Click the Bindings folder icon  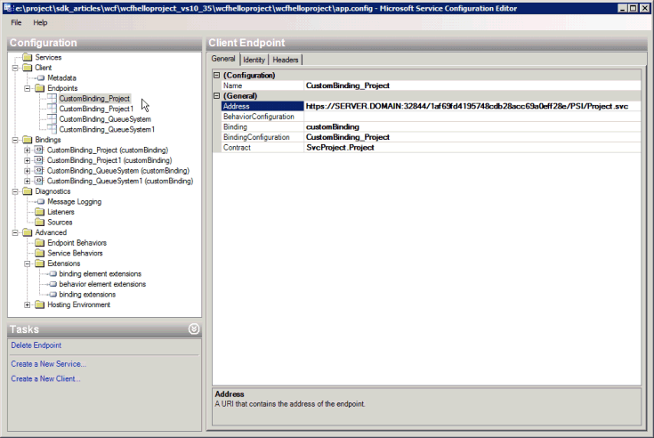coord(28,140)
